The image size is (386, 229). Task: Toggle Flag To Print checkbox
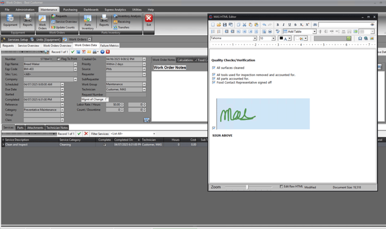tap(58, 59)
